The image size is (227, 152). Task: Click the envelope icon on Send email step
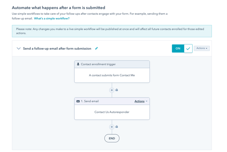point(78,101)
